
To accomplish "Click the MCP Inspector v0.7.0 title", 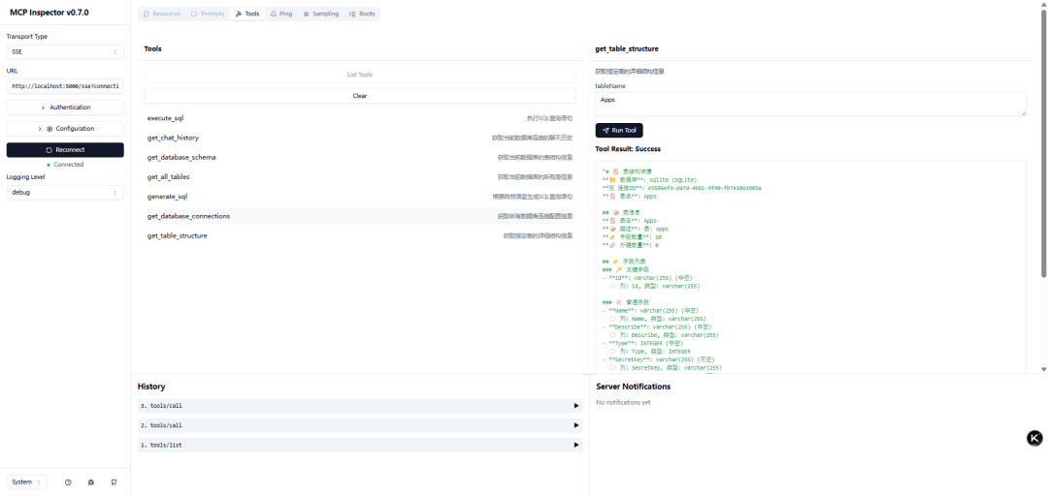I will tap(49, 13).
